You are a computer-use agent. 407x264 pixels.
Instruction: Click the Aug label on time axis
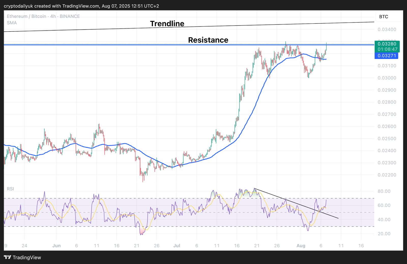point(301,246)
